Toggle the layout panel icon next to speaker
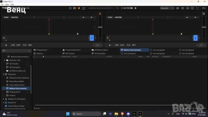This screenshot has height=117, width=208. [x=74, y=8]
